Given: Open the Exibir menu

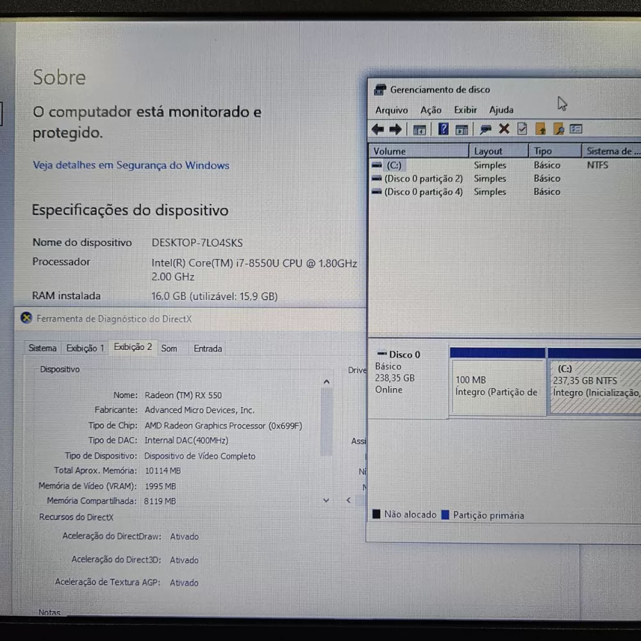Looking at the screenshot, I should pyautogui.click(x=465, y=110).
